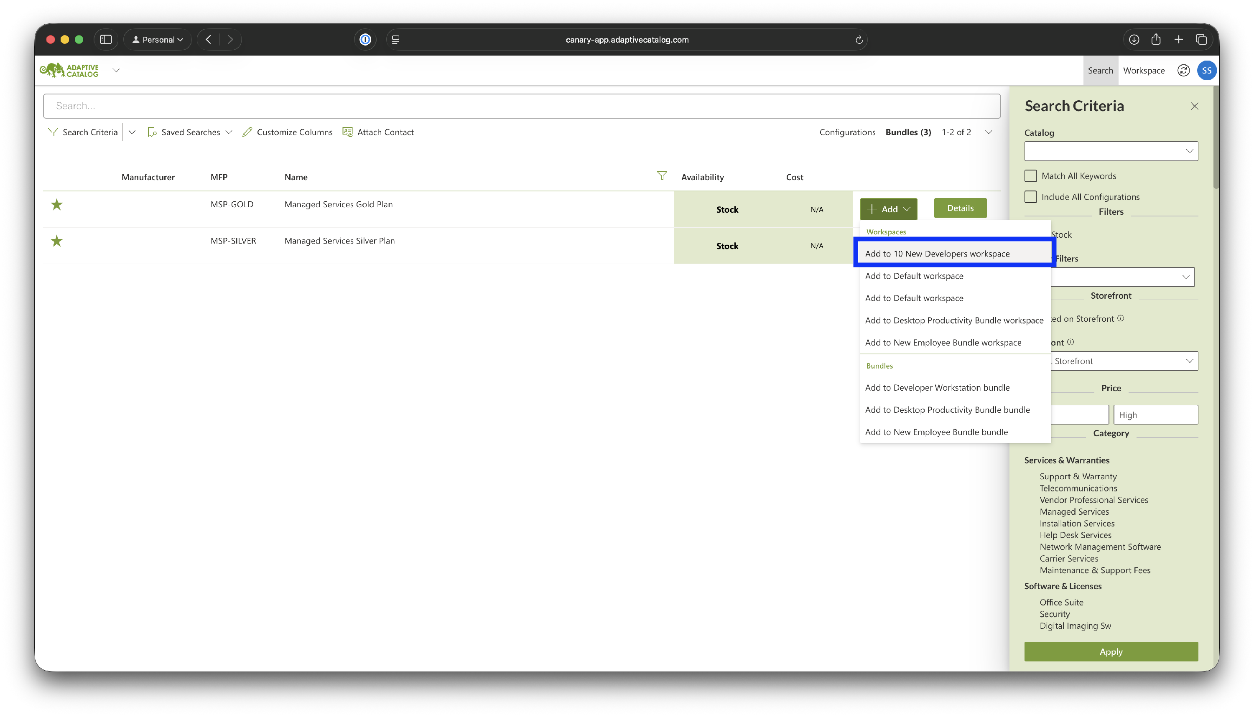Viewport: 1254px width, 717px height.
Task: Check Include All Configurations option
Action: point(1030,196)
